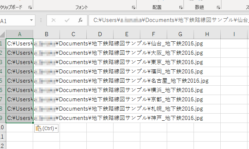Open the 数値 group dialog launcher

217,7
